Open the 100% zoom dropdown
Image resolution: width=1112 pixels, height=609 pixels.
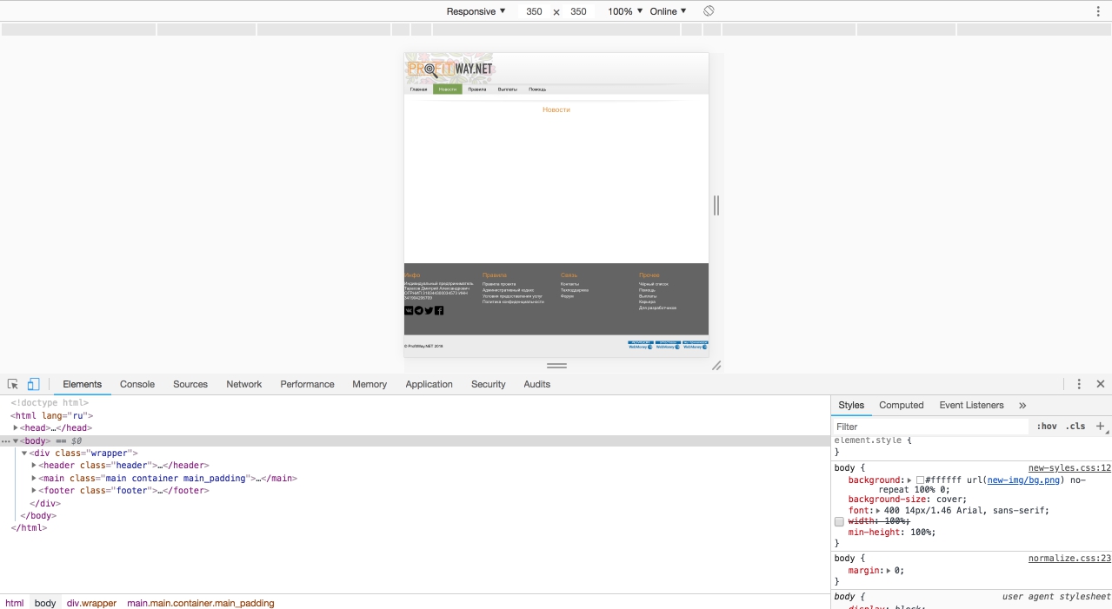pyautogui.click(x=625, y=11)
